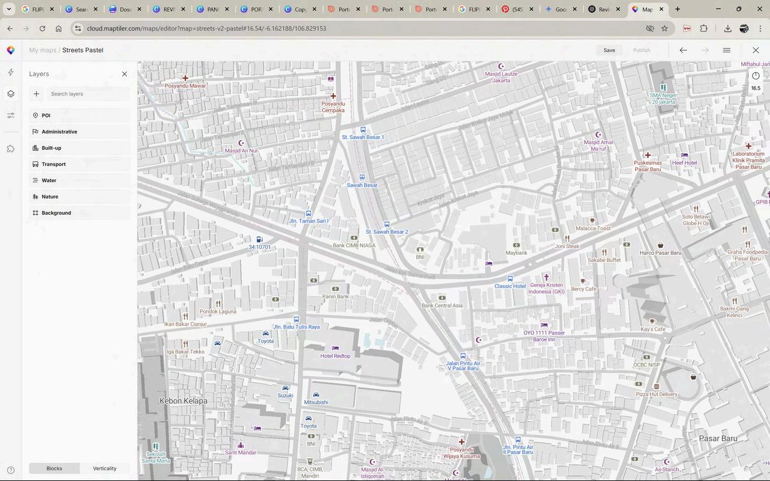Expand the POI layer group

tap(79, 115)
